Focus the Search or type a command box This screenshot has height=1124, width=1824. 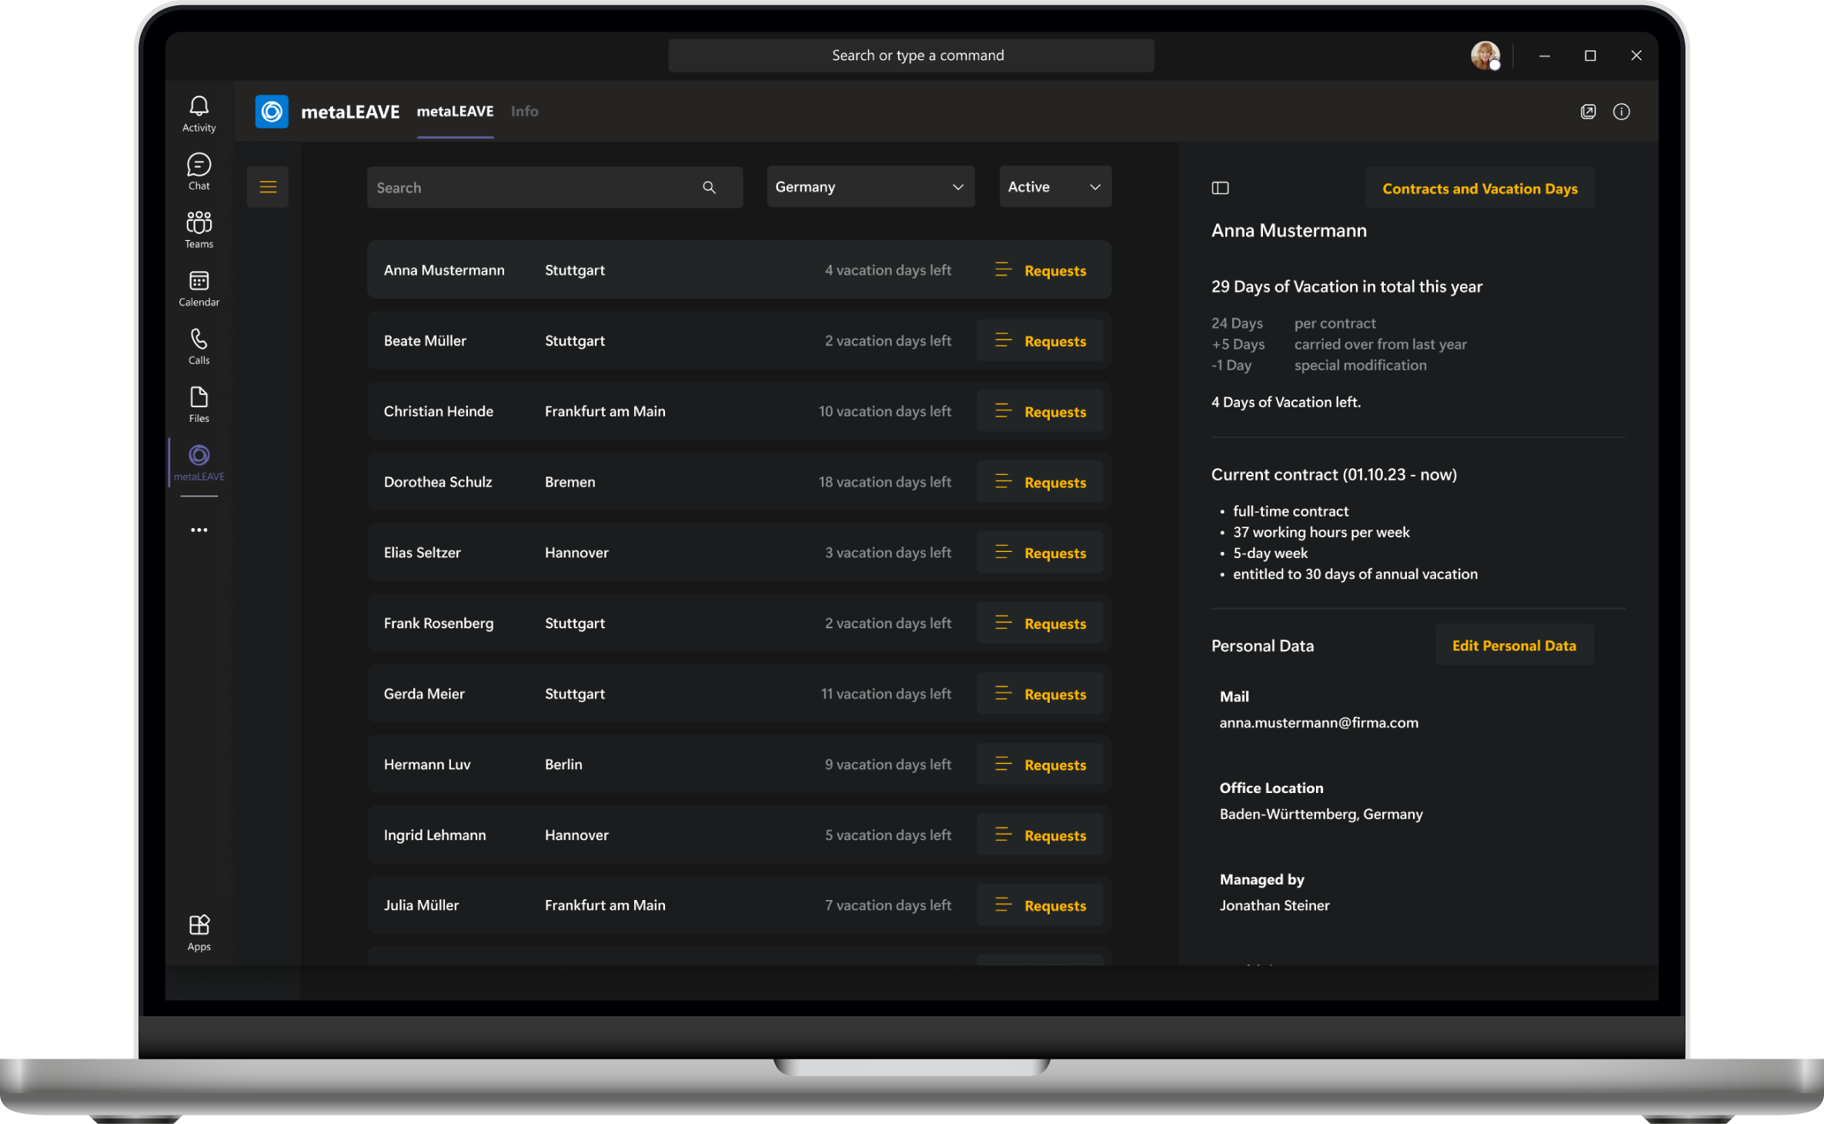(910, 55)
